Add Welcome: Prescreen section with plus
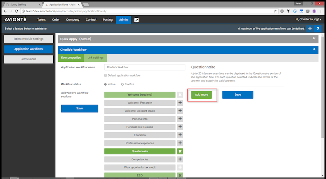The width and height of the screenshot is (326, 179). coord(180,103)
